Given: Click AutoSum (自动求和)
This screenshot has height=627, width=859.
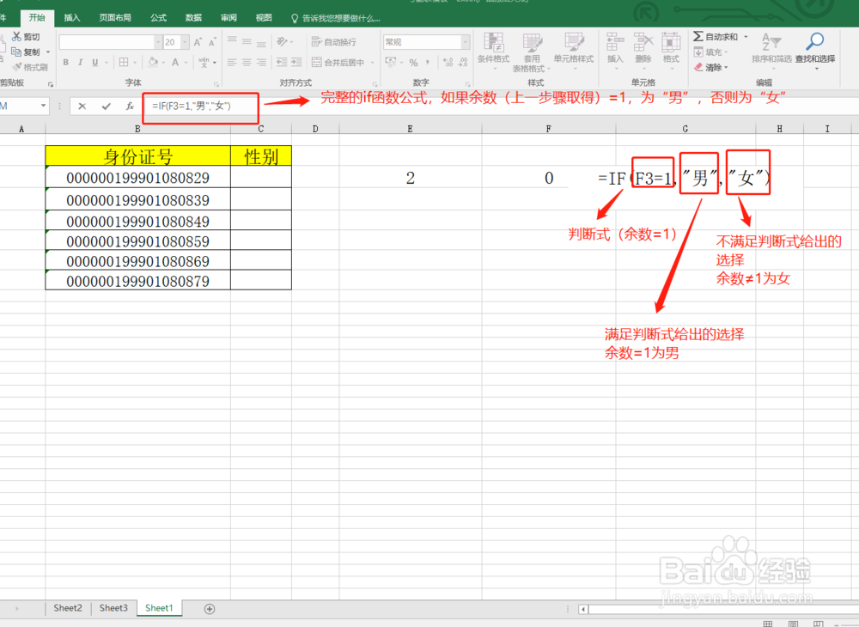Looking at the screenshot, I should coord(716,37).
